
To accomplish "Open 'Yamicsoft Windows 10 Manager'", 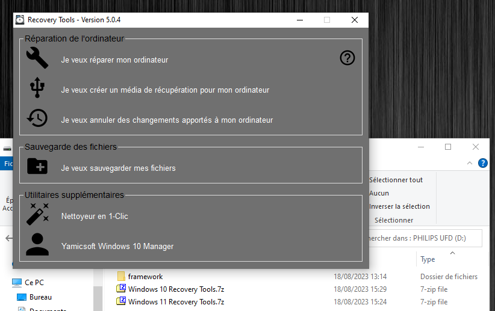I will pyautogui.click(x=117, y=247).
